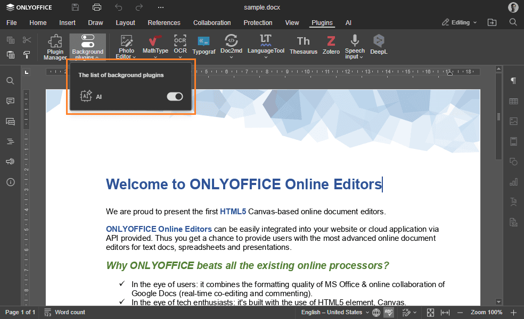Switch to the Collaboration tab

click(x=212, y=23)
